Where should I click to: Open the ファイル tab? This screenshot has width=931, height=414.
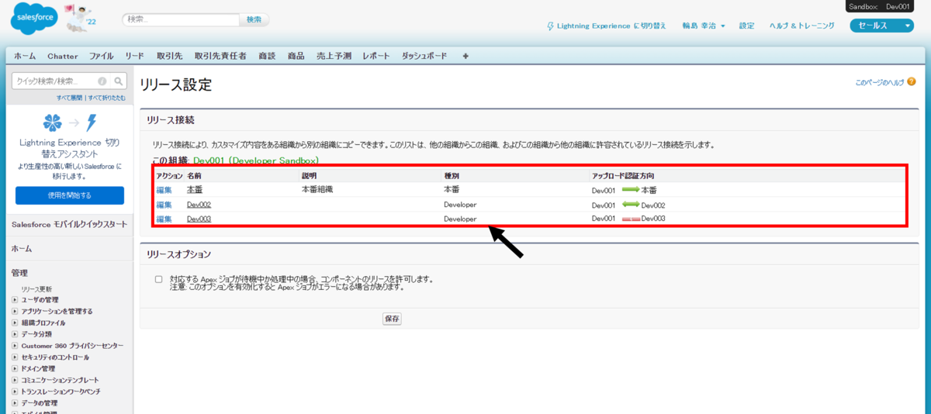point(102,56)
